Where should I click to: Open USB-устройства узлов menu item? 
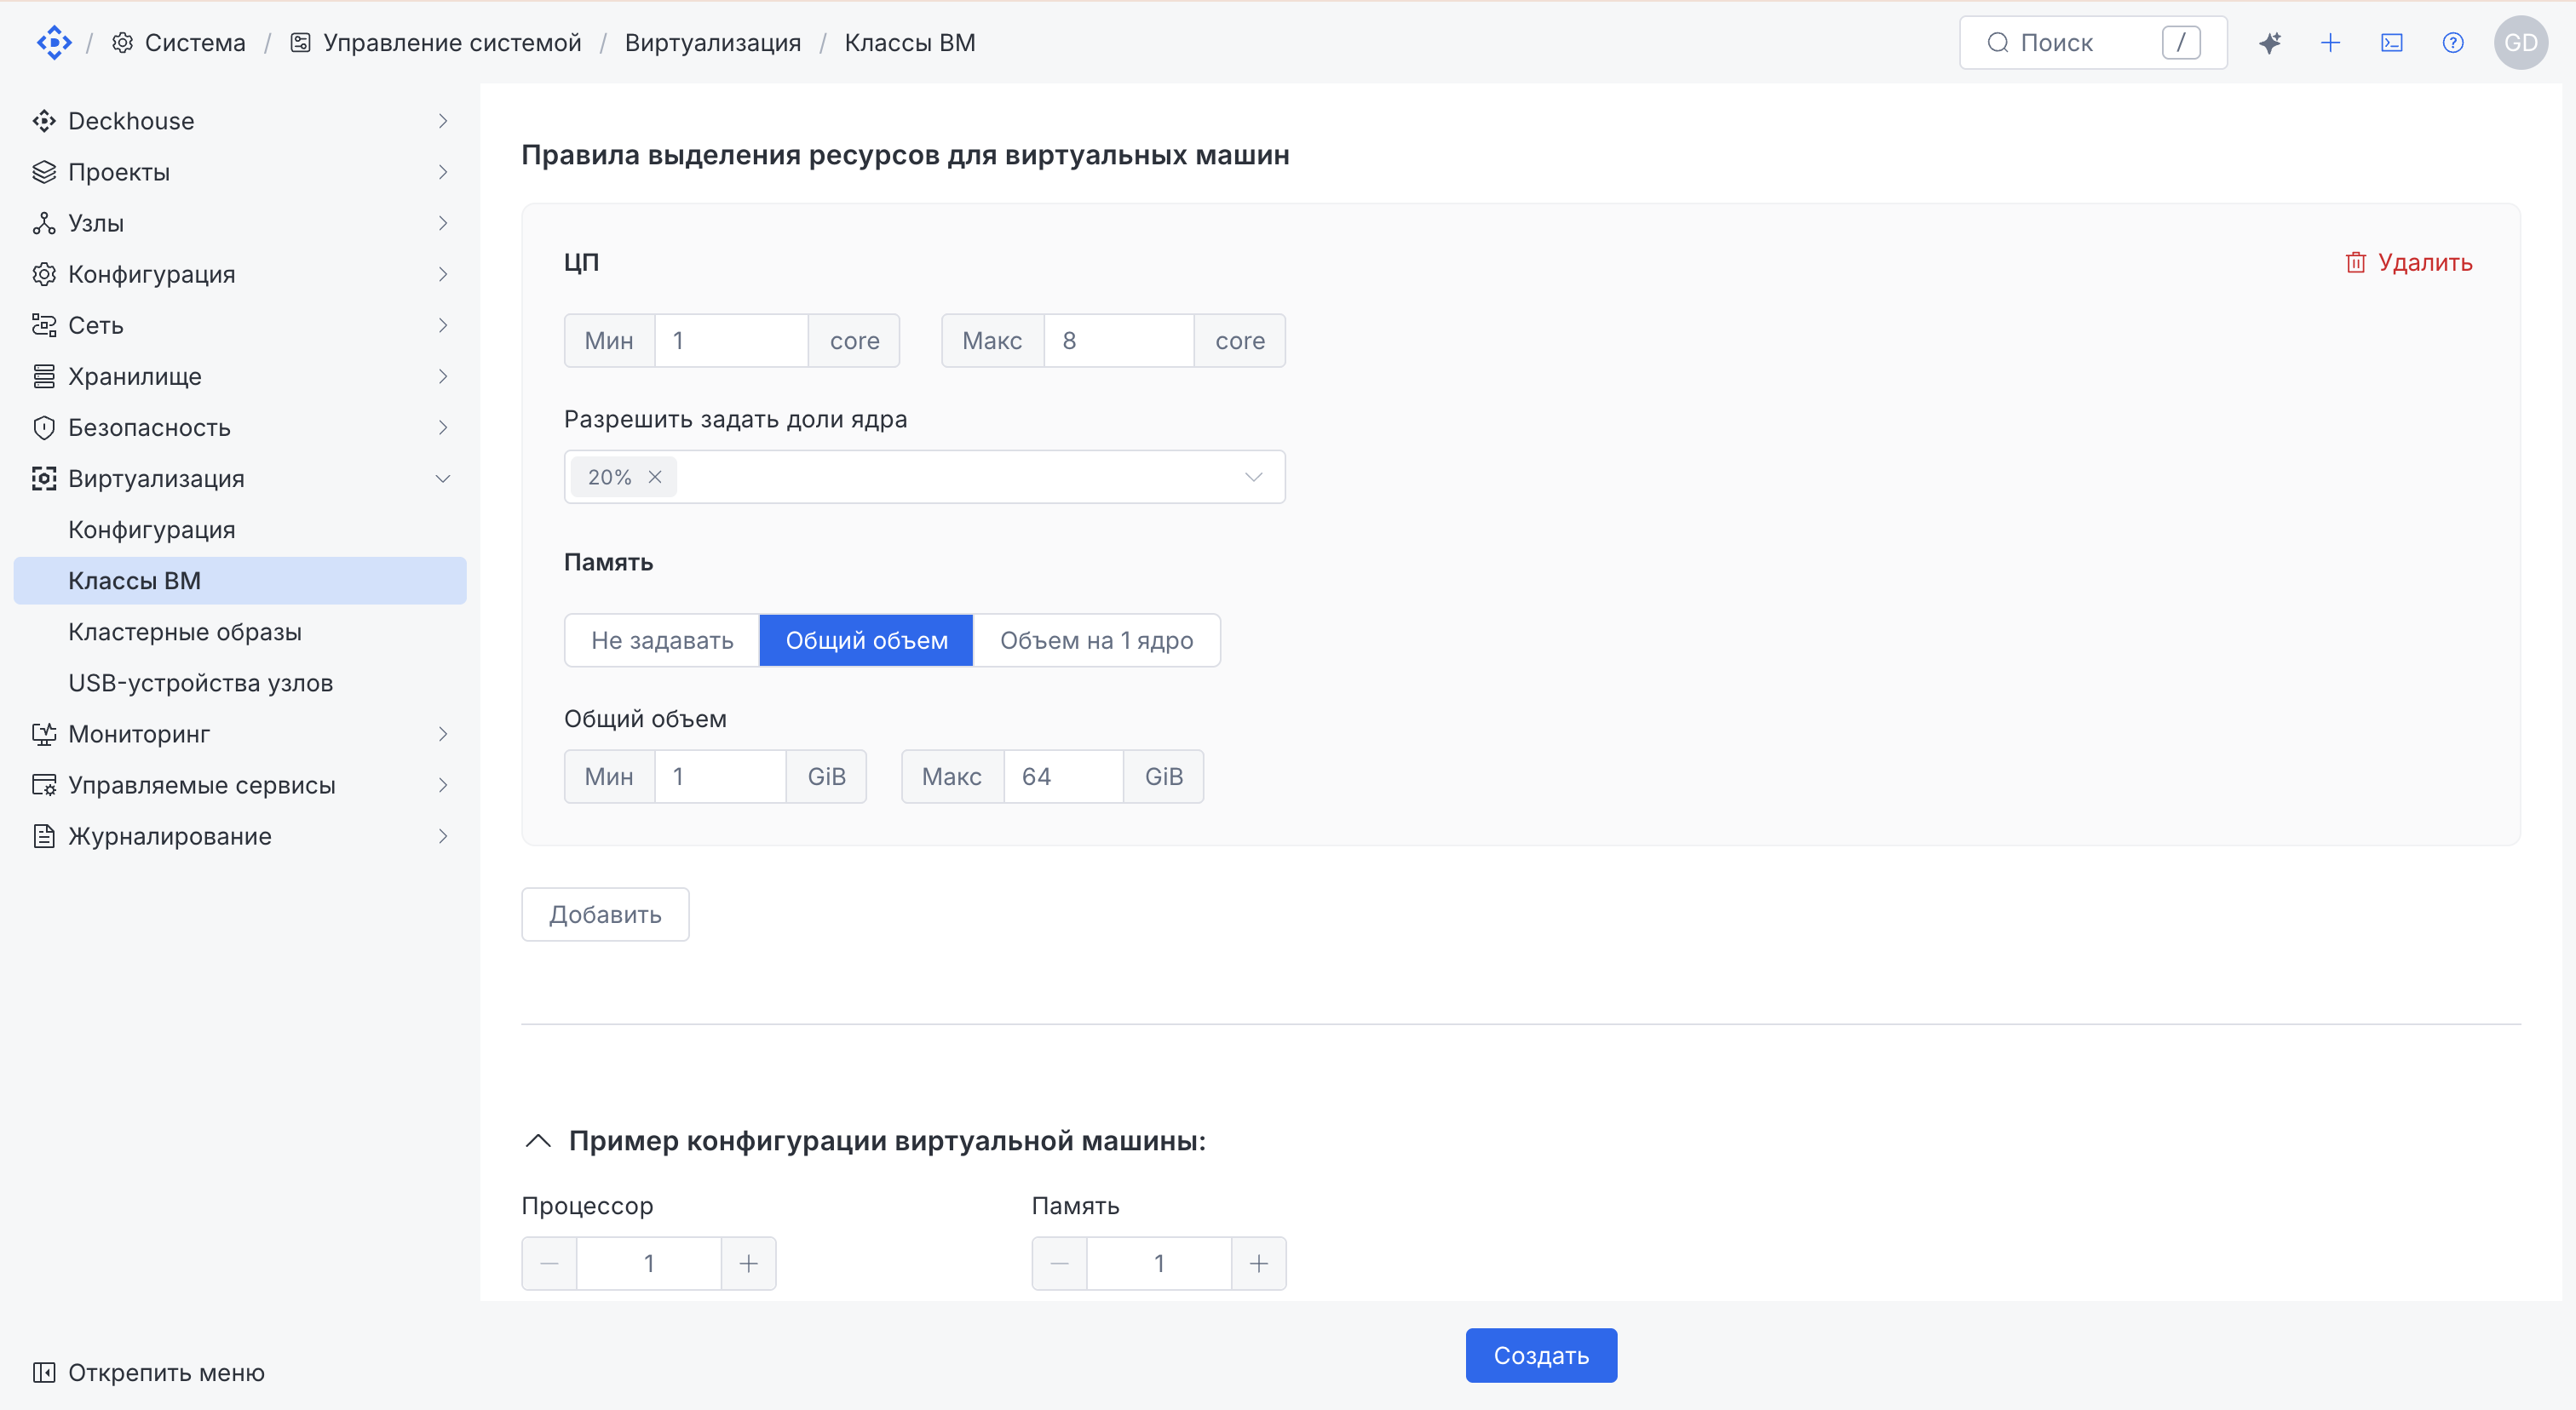tap(240, 684)
